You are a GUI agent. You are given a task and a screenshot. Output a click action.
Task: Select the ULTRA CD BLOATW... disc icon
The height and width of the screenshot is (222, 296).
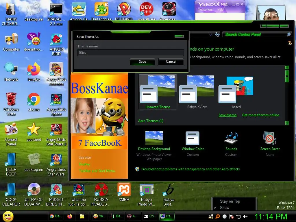[x=34, y=195]
